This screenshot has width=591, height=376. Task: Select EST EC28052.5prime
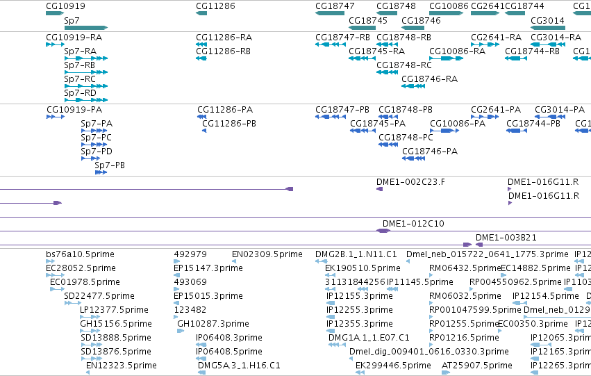81,268
